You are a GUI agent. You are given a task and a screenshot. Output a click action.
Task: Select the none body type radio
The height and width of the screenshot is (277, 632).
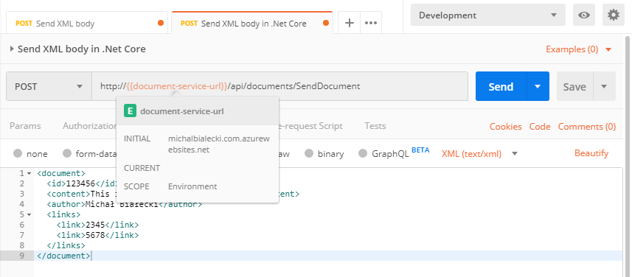(18, 153)
